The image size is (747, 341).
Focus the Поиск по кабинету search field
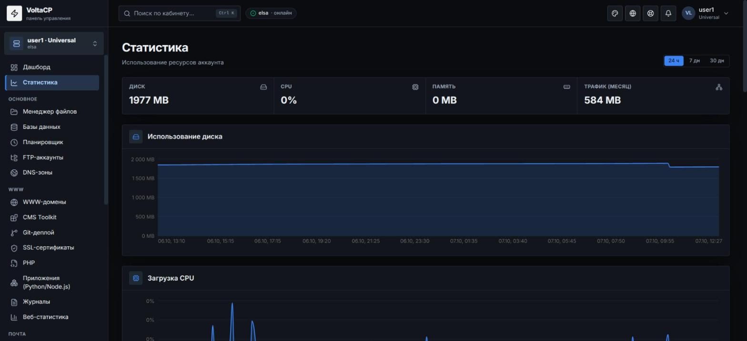pos(180,13)
